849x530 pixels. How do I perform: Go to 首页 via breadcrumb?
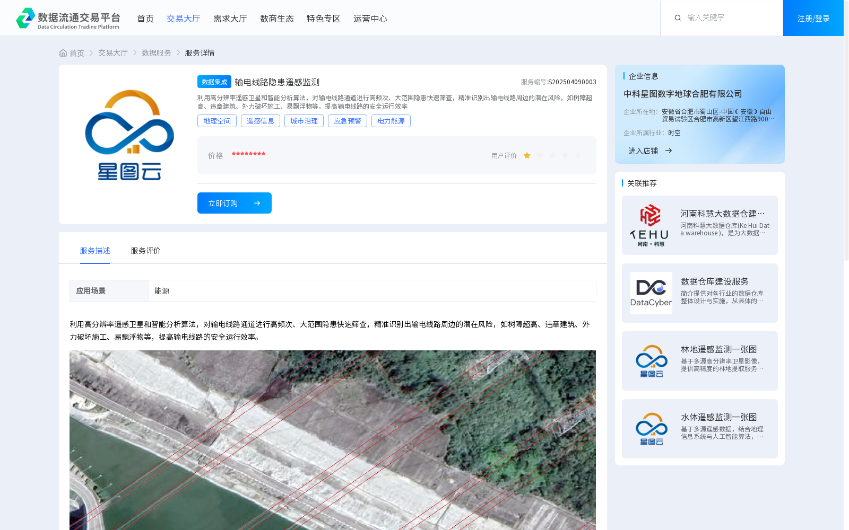pyautogui.click(x=77, y=53)
